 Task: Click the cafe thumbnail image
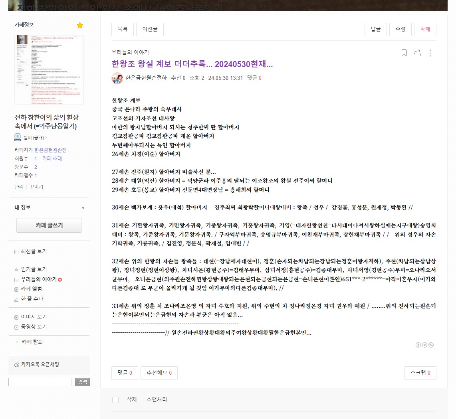49,69
